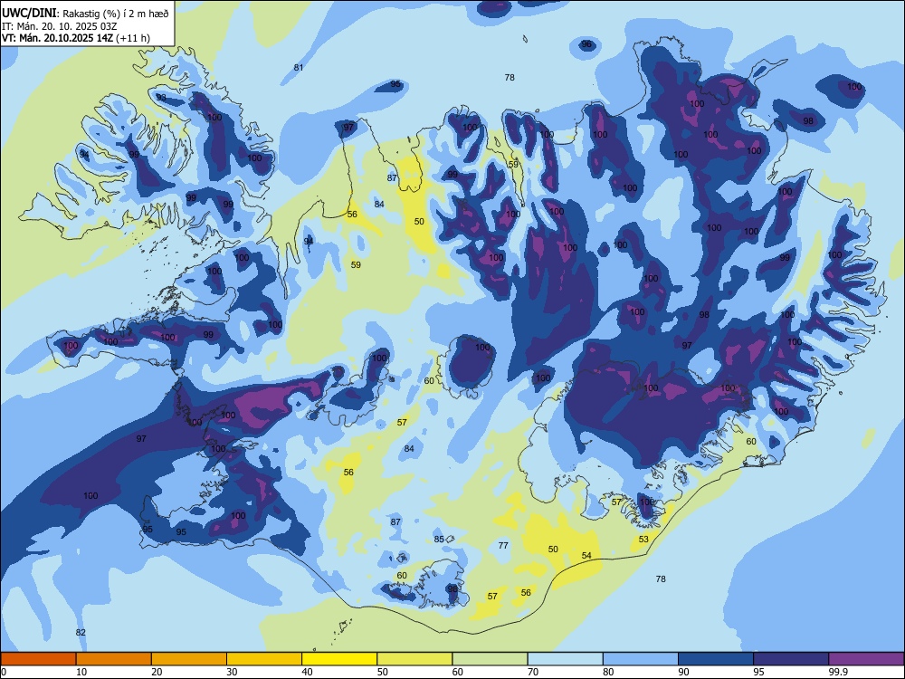The image size is (905, 679).
Task: Select the 'IT: Mán. 20. 10. 2025 03Z' line
Action: (x=60, y=26)
